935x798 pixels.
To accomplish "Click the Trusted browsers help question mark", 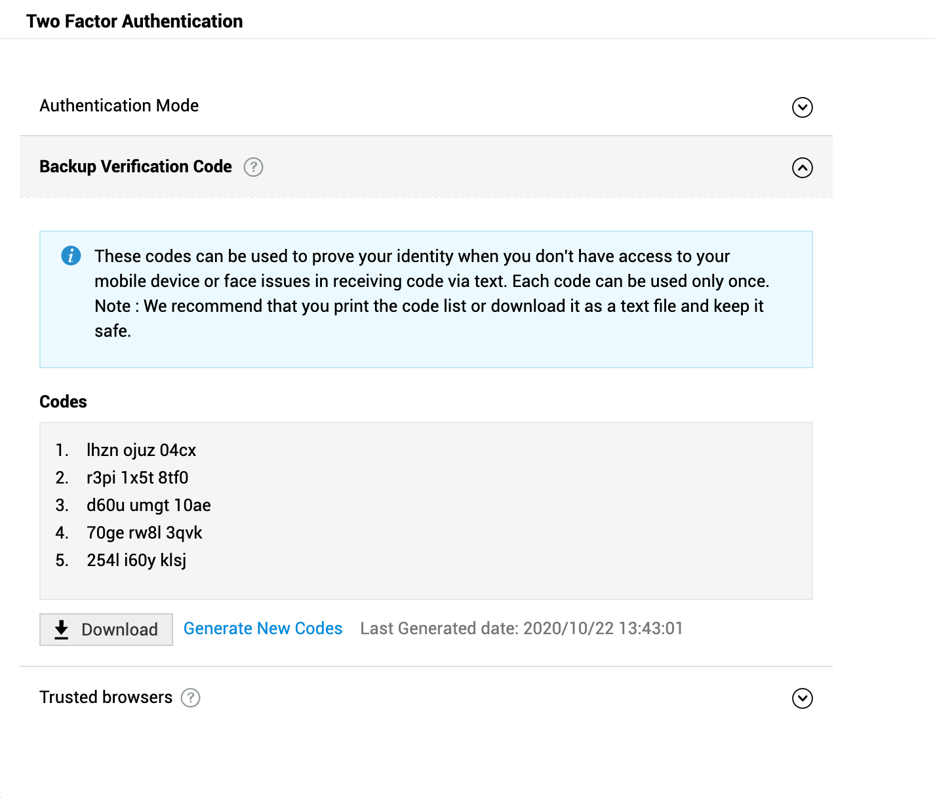I will (x=190, y=698).
